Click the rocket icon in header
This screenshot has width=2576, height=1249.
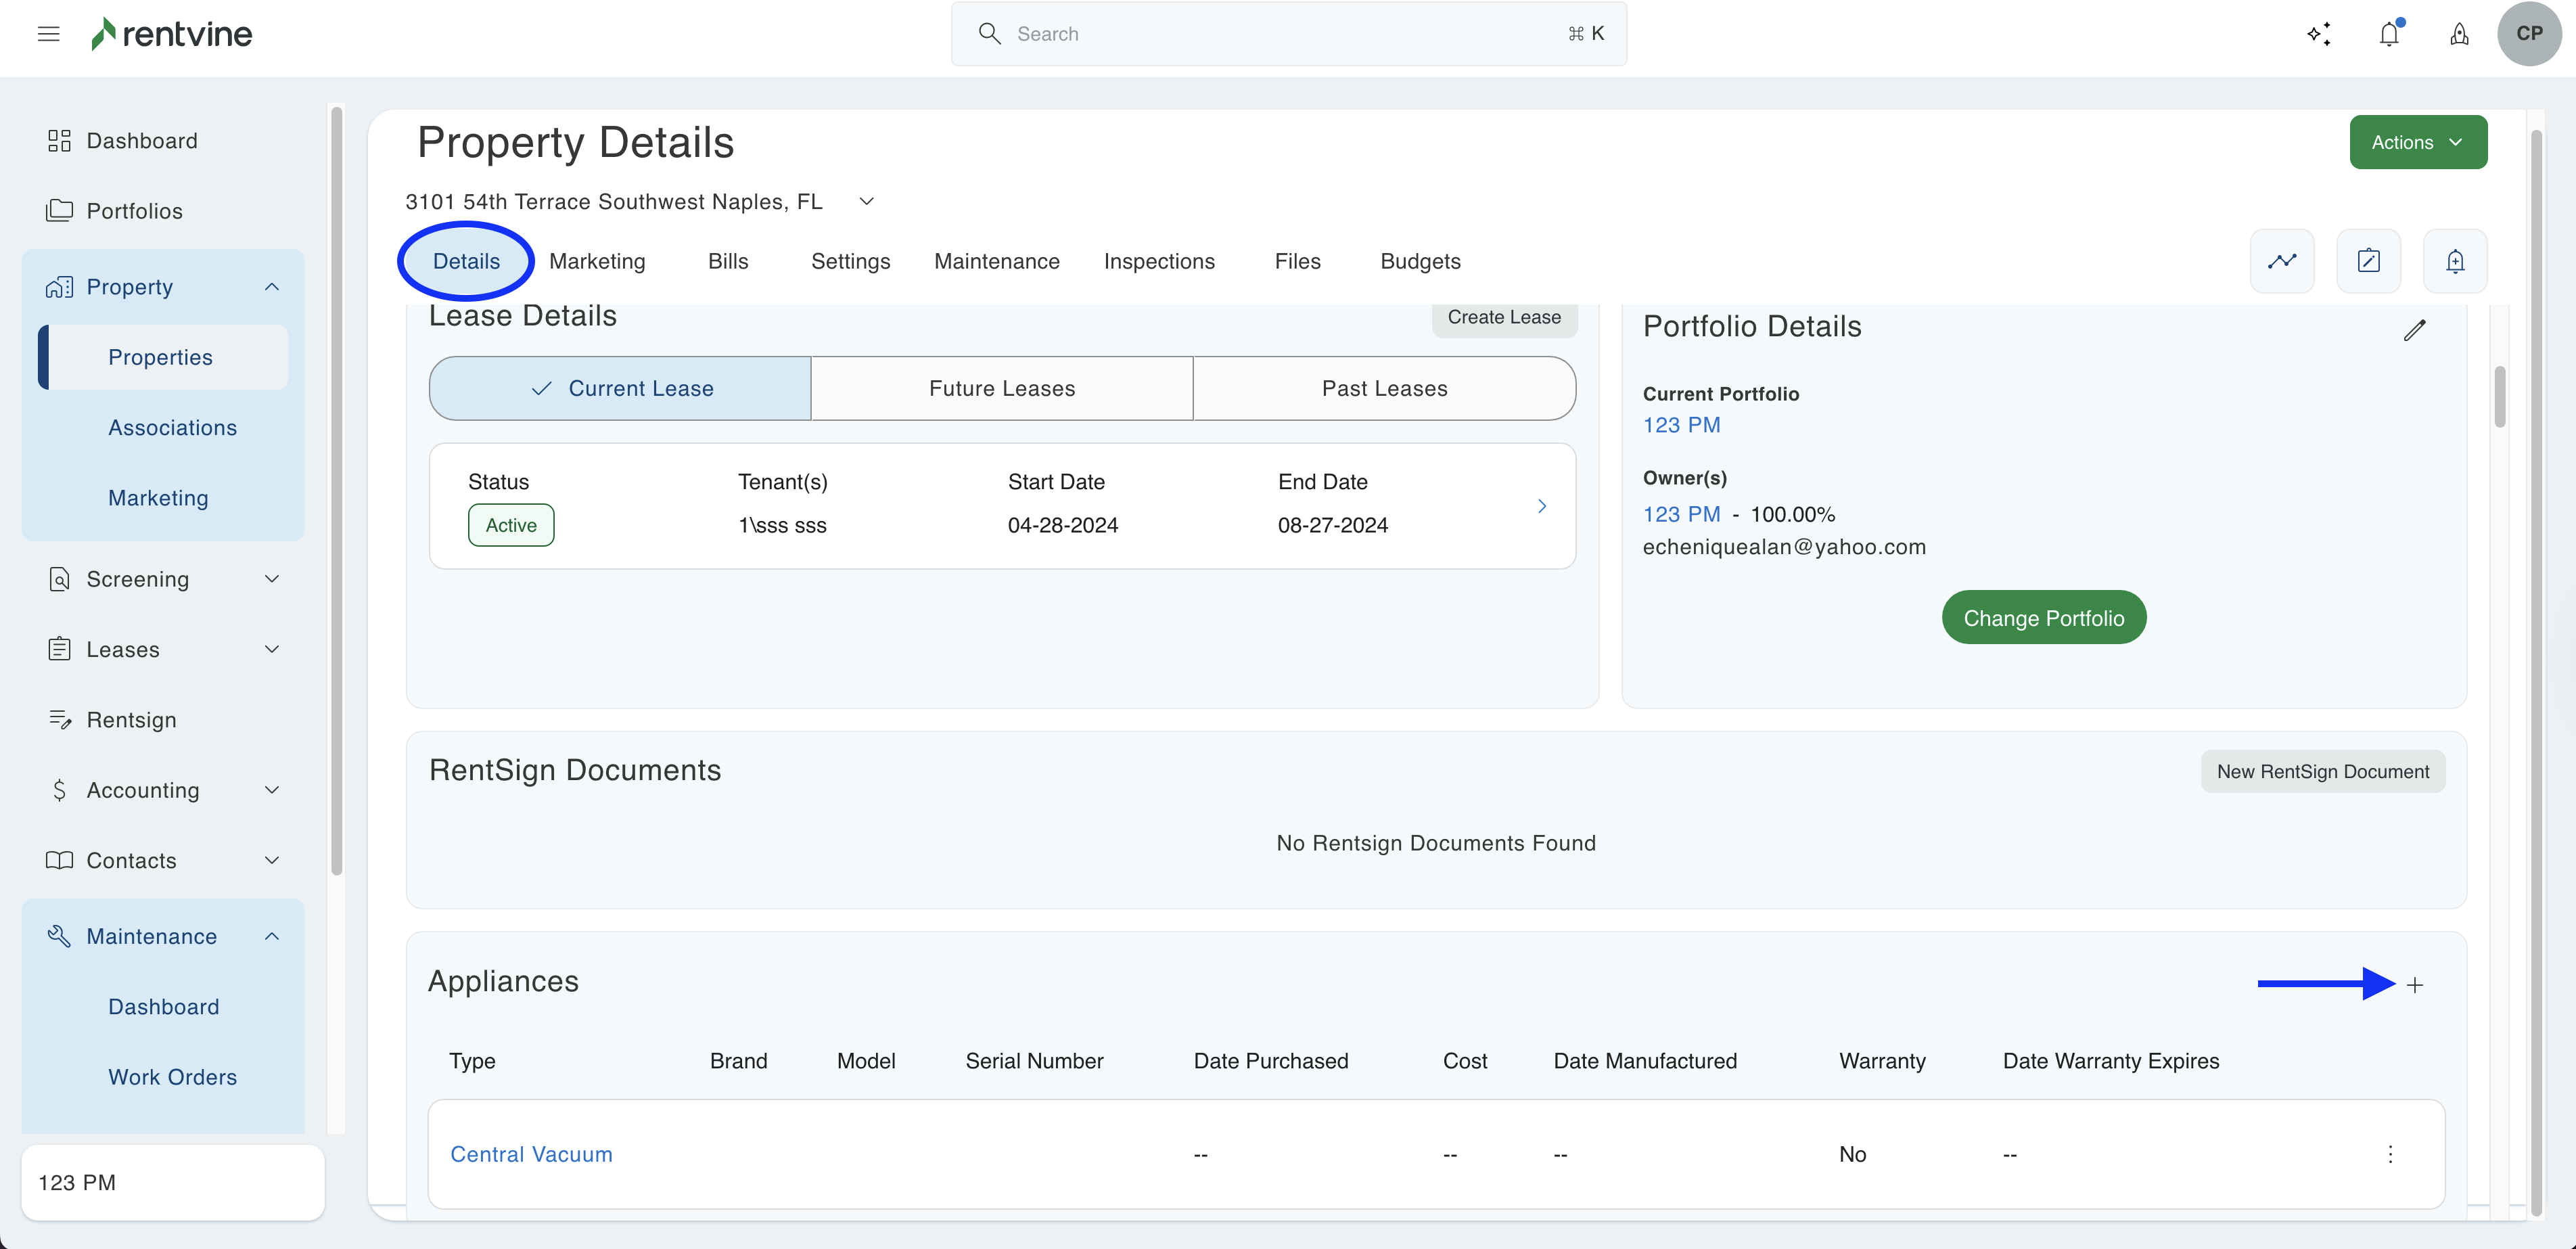(2459, 34)
